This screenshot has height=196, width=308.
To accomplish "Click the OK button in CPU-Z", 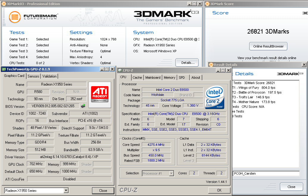I will coord(220,190).
